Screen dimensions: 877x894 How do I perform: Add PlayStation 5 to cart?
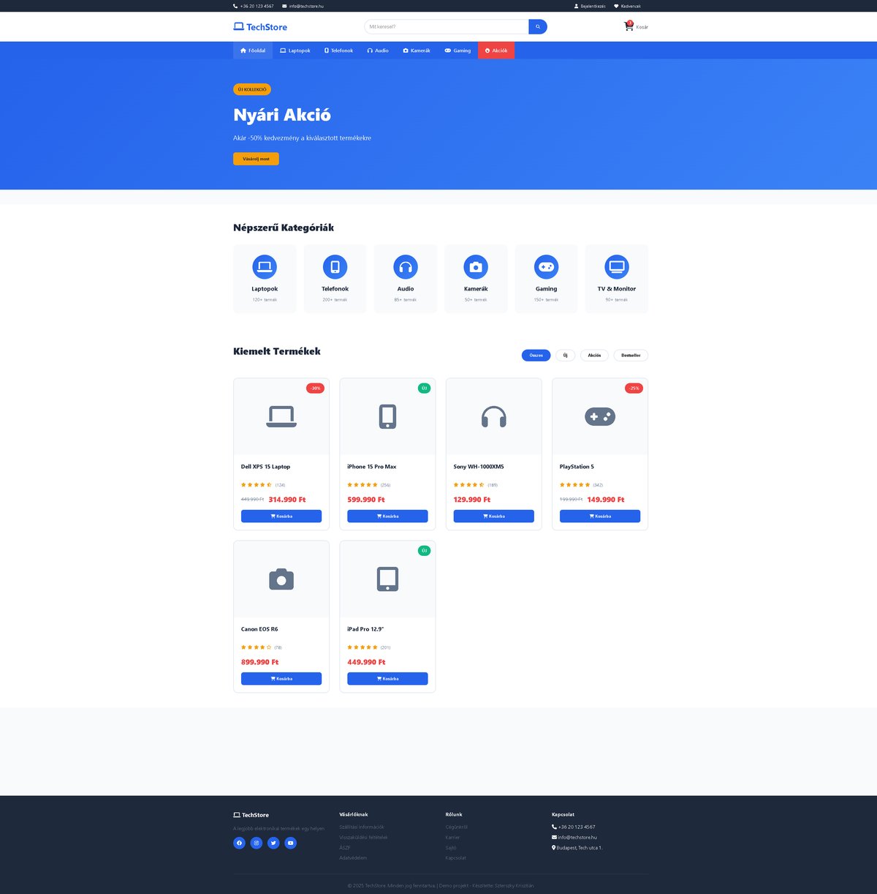(600, 516)
